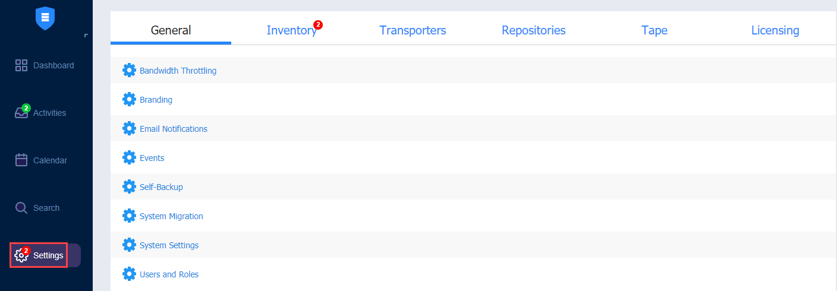Click the Settings gear icon in sidebar
Screen dimensions: 837x291
(21, 255)
